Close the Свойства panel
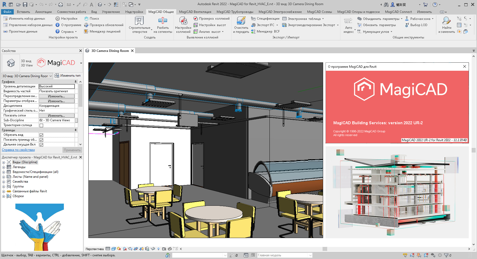 click(x=80, y=51)
